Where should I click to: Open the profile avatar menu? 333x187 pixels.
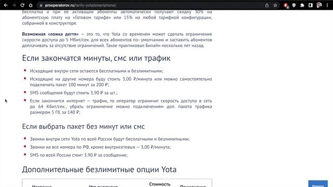(319, 5)
